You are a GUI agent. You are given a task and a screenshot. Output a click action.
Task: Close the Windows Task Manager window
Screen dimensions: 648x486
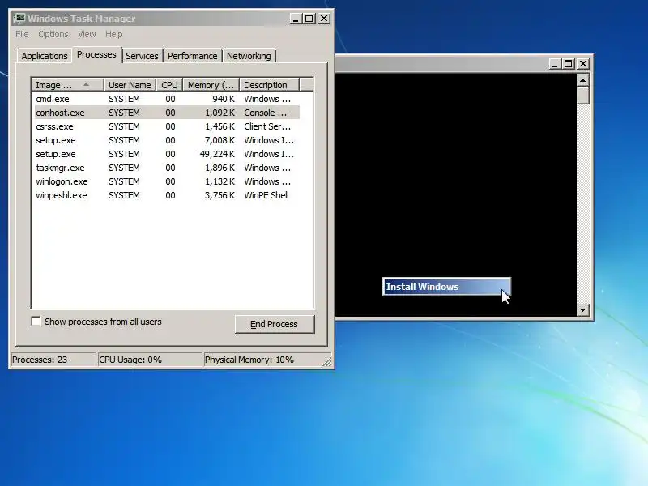point(324,19)
